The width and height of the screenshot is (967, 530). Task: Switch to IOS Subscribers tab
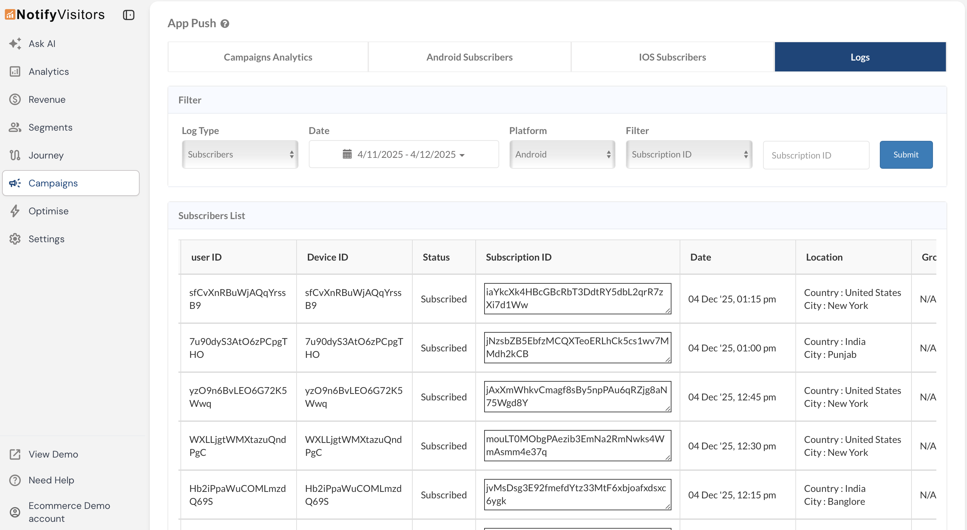pyautogui.click(x=672, y=57)
